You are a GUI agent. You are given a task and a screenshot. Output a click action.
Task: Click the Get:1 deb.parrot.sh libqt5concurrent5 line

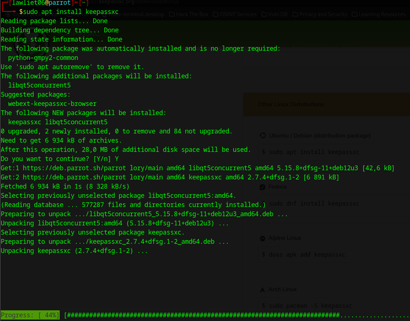click(x=198, y=168)
